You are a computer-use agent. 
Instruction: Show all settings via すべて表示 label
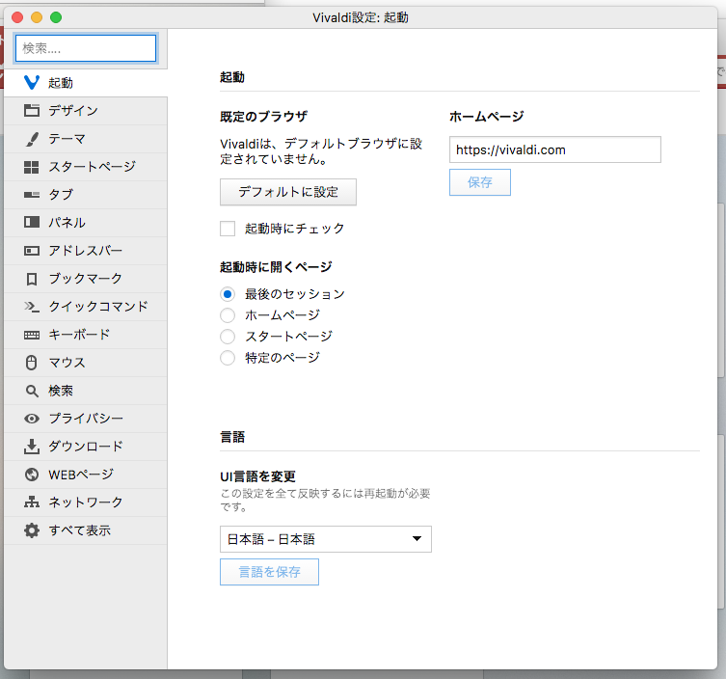pos(80,530)
